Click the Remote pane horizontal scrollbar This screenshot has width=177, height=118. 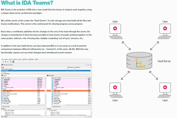(71, 105)
